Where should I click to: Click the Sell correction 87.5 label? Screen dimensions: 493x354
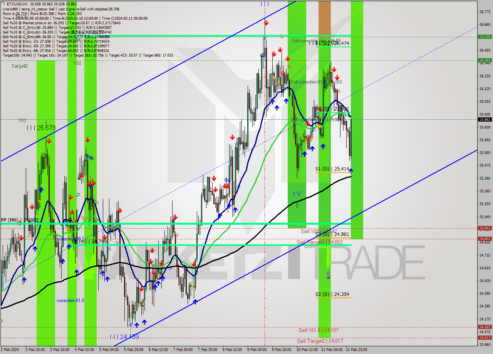[x=316, y=40]
